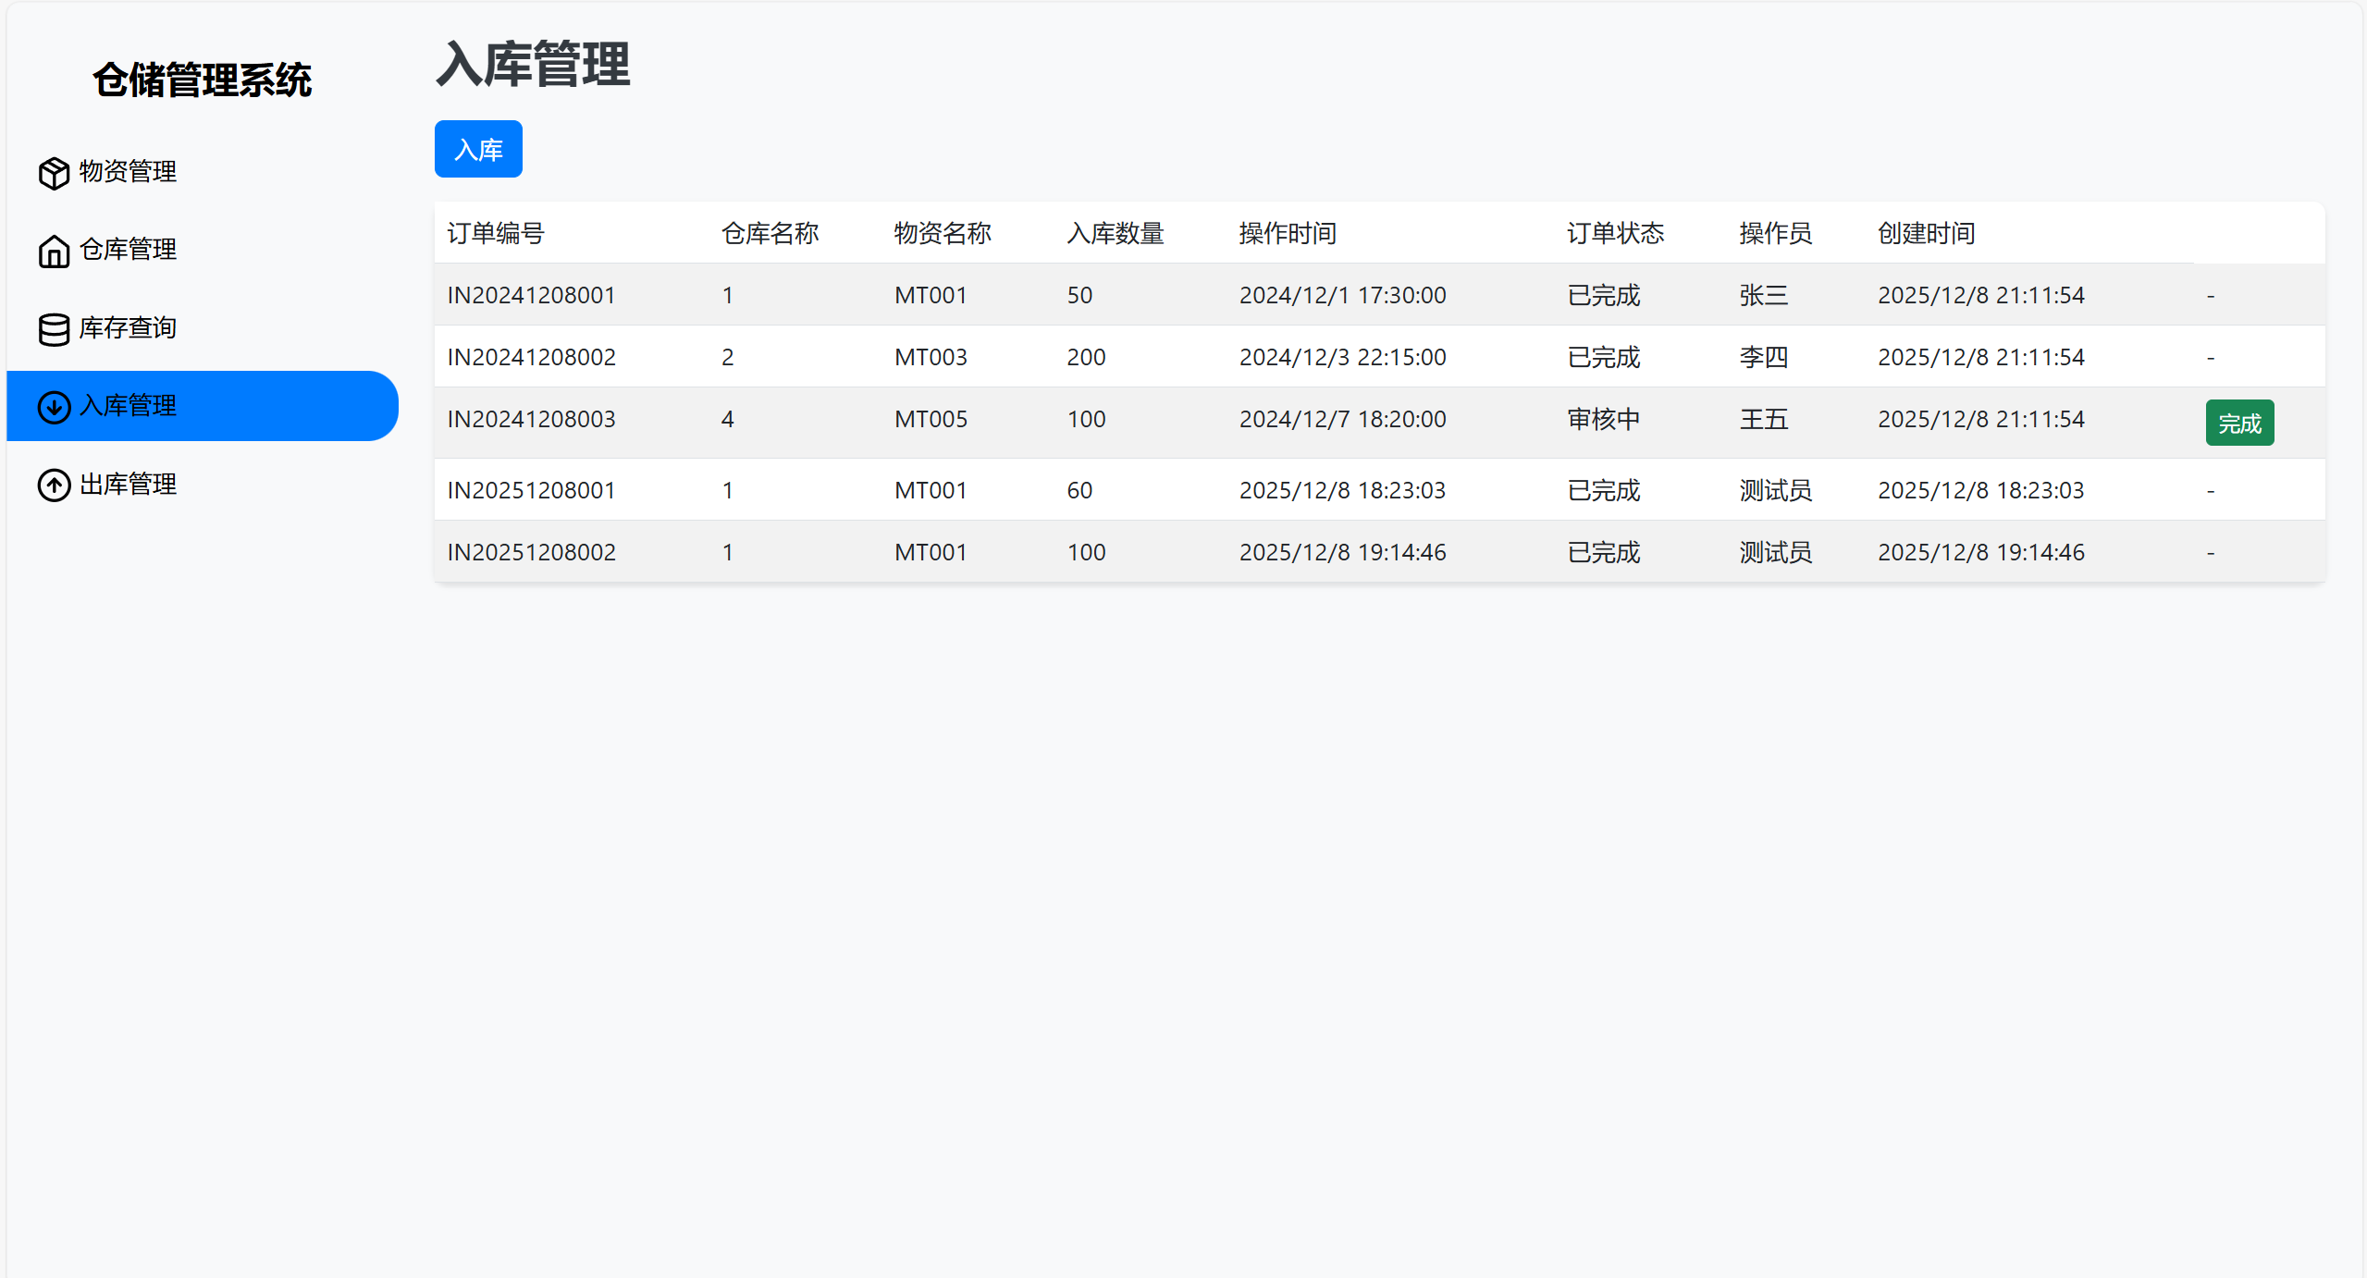Open 库存查询 via the database icon
Viewport: 2367px width, 1278px height.
pyautogui.click(x=53, y=328)
